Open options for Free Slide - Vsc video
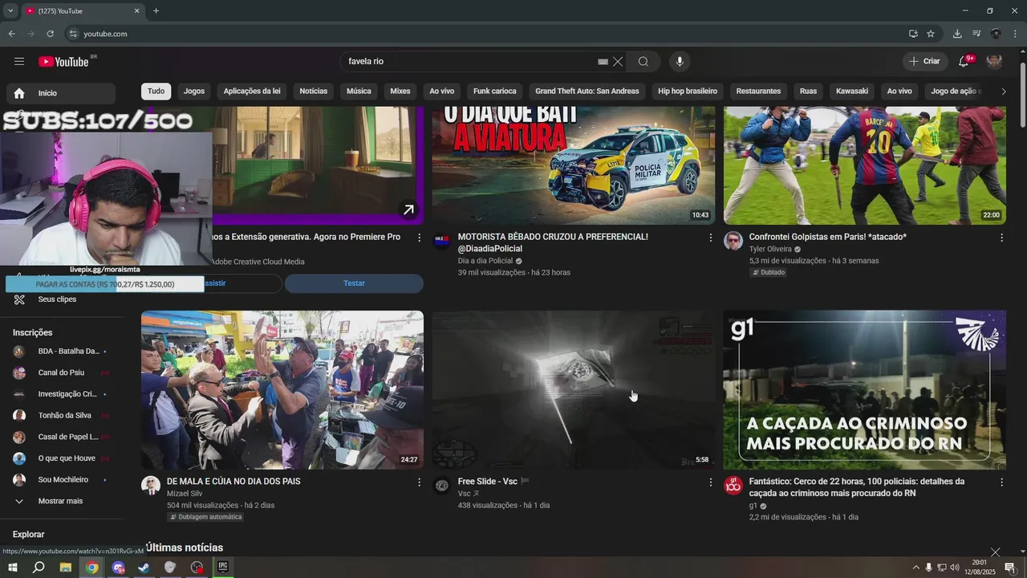Screen dimensions: 1027x578 pos(710,482)
